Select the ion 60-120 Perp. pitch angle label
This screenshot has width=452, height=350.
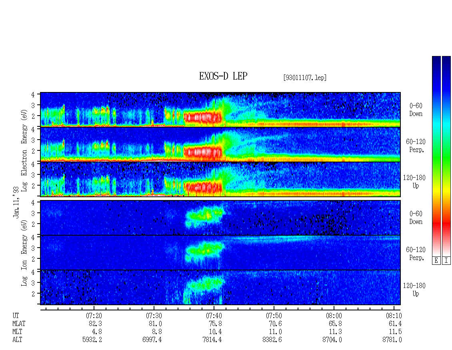(416, 254)
